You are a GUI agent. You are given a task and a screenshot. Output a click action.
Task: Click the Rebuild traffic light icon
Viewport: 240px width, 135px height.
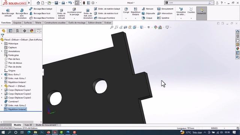(84, 3)
